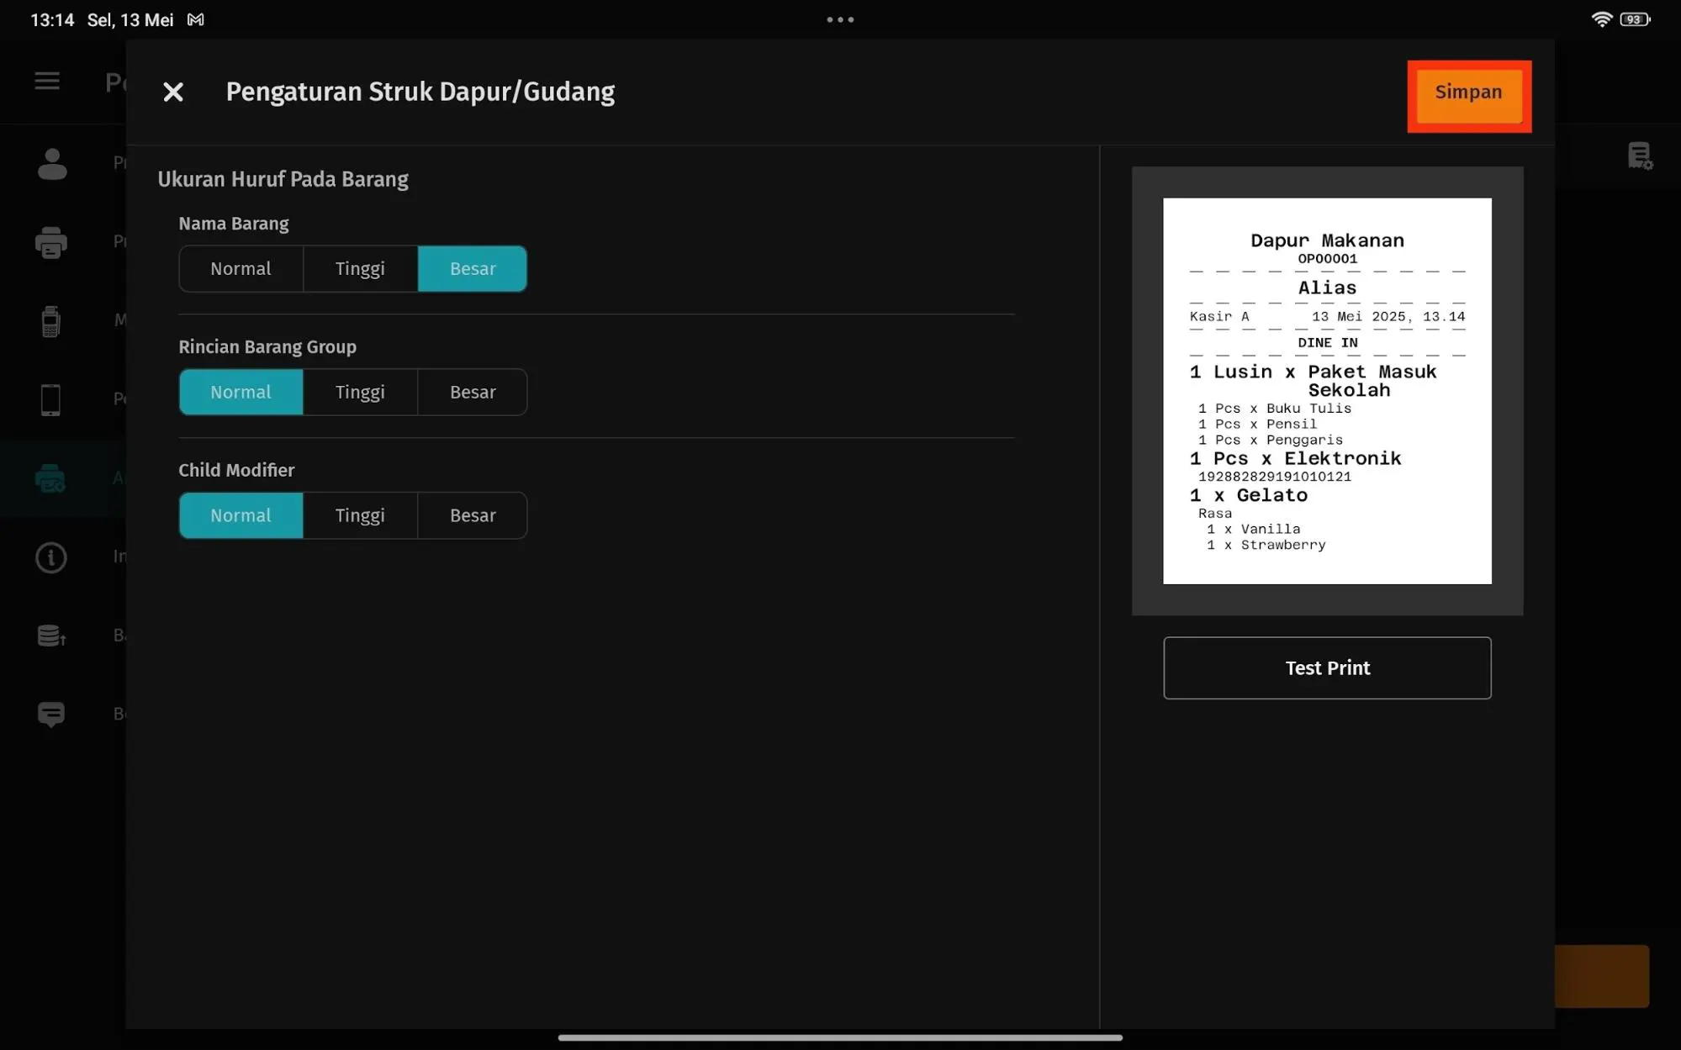This screenshot has width=1681, height=1050.
Task: Choose Besar for Child Modifier
Action: pyautogui.click(x=473, y=515)
